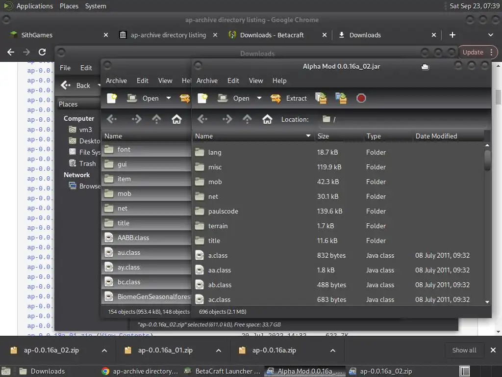Screen dimensions: 502x377
Task: Click Home icon in Alpha Mod location bar
Action: [x=267, y=119]
